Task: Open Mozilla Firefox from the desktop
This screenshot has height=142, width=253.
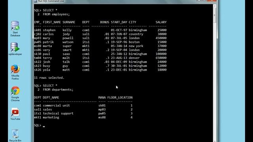Action: [x=15, y=72]
